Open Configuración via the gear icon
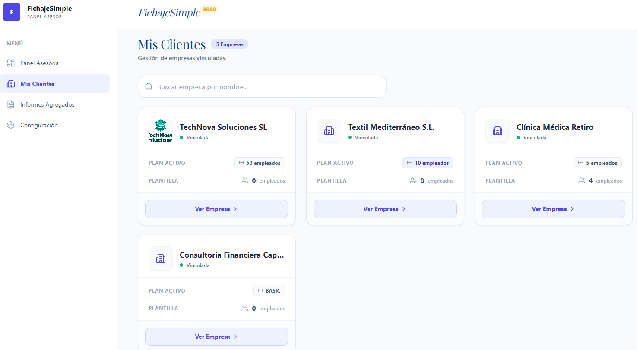The width and height of the screenshot is (637, 350). point(10,125)
